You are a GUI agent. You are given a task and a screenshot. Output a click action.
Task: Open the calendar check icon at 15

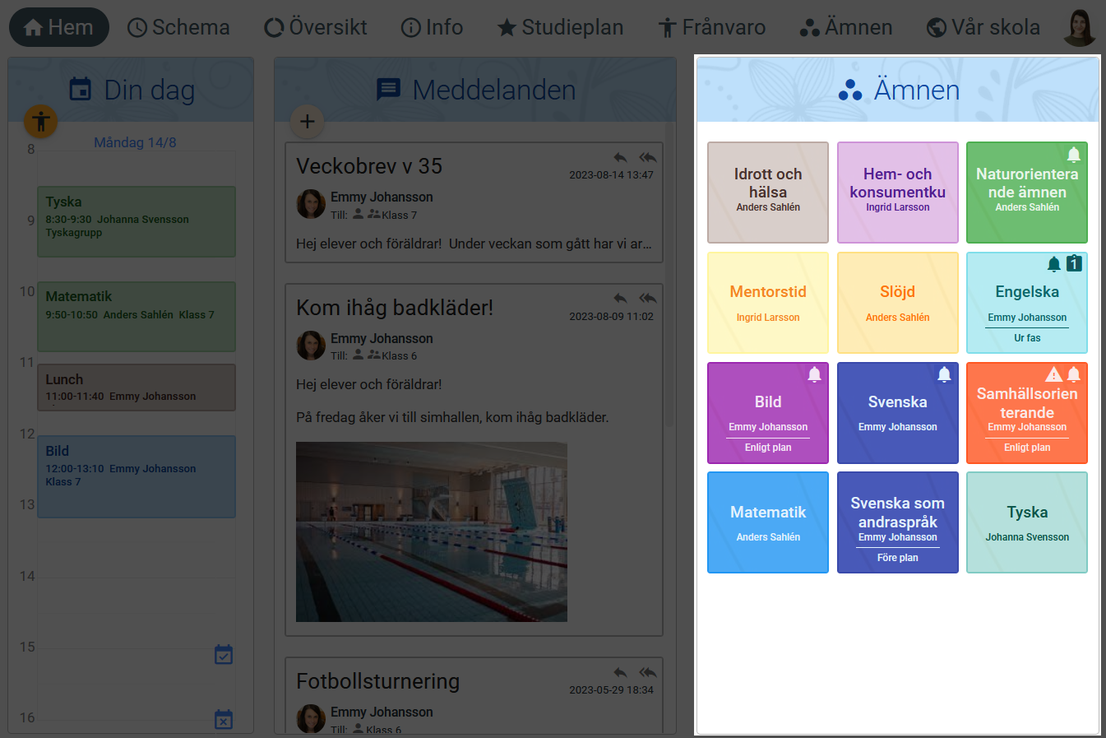tap(223, 655)
